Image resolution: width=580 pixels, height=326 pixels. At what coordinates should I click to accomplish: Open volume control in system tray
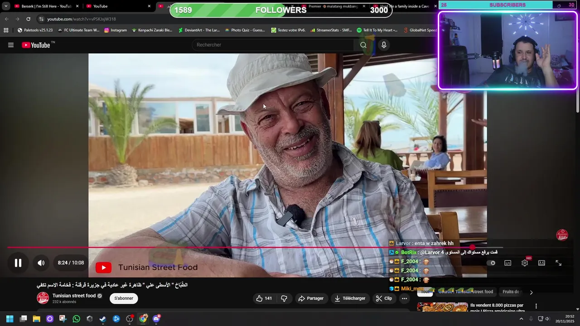(547, 319)
